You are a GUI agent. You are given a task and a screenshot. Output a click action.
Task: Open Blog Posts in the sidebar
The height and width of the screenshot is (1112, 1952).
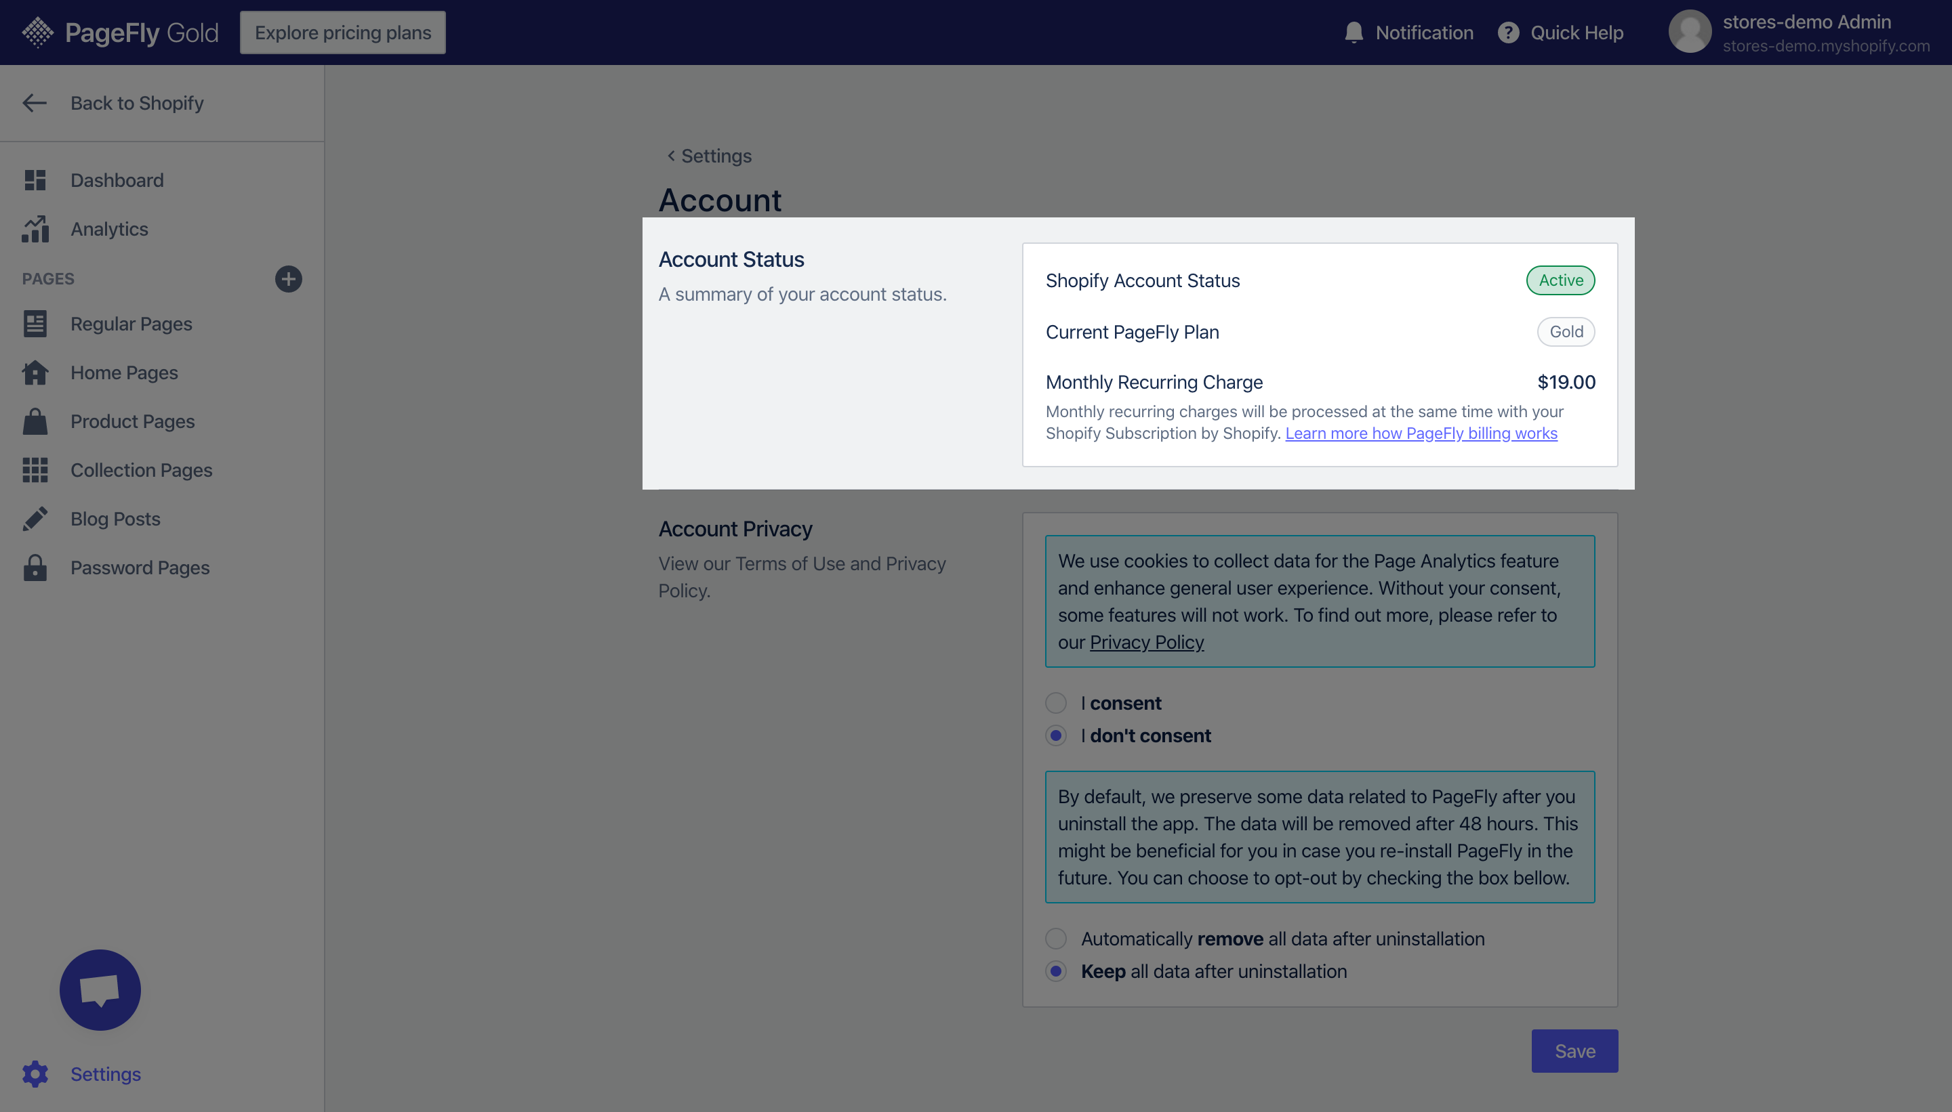click(x=115, y=519)
